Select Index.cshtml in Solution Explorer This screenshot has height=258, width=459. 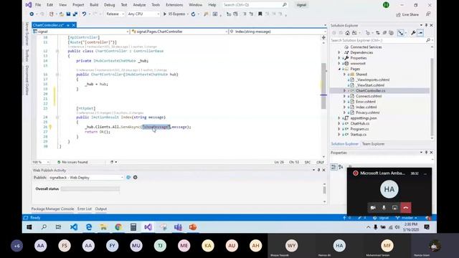click(366, 107)
